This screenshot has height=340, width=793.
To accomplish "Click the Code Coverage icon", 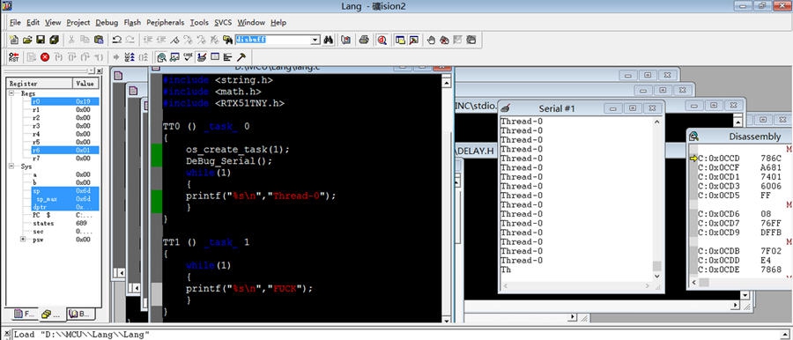I will click(189, 57).
